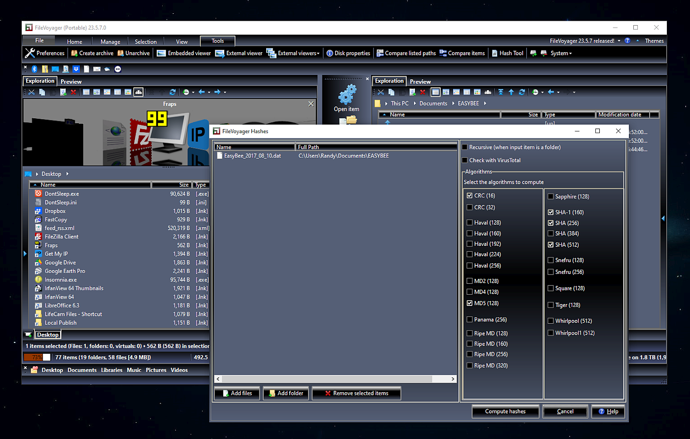Select details view mode in right pane
This screenshot has width=690, height=439.
[x=435, y=92]
